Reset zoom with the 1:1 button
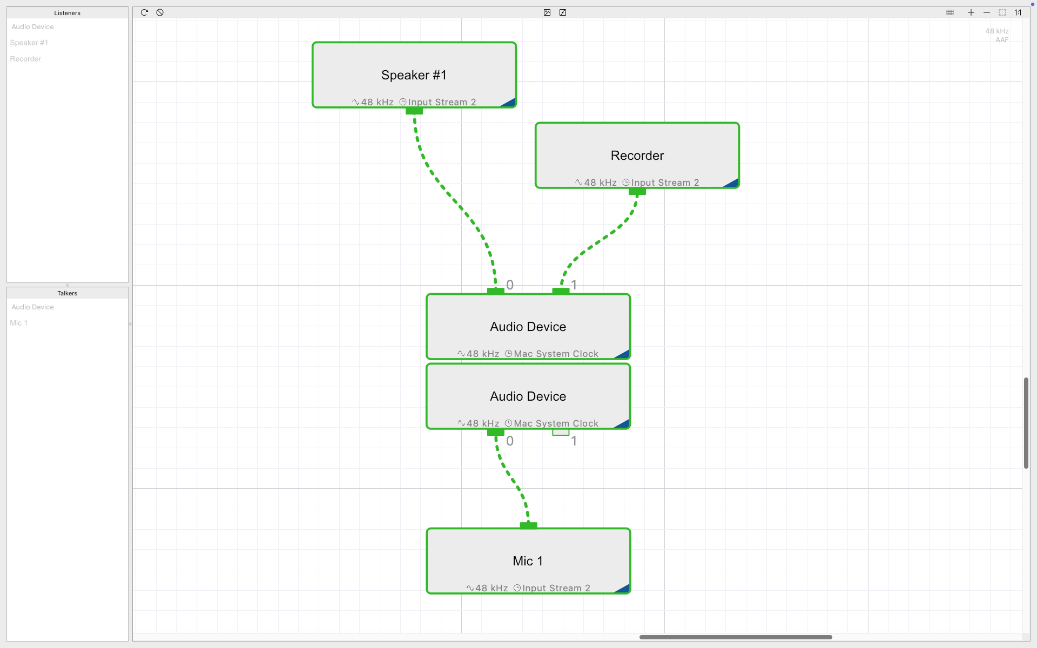This screenshot has height=648, width=1037. click(1018, 12)
